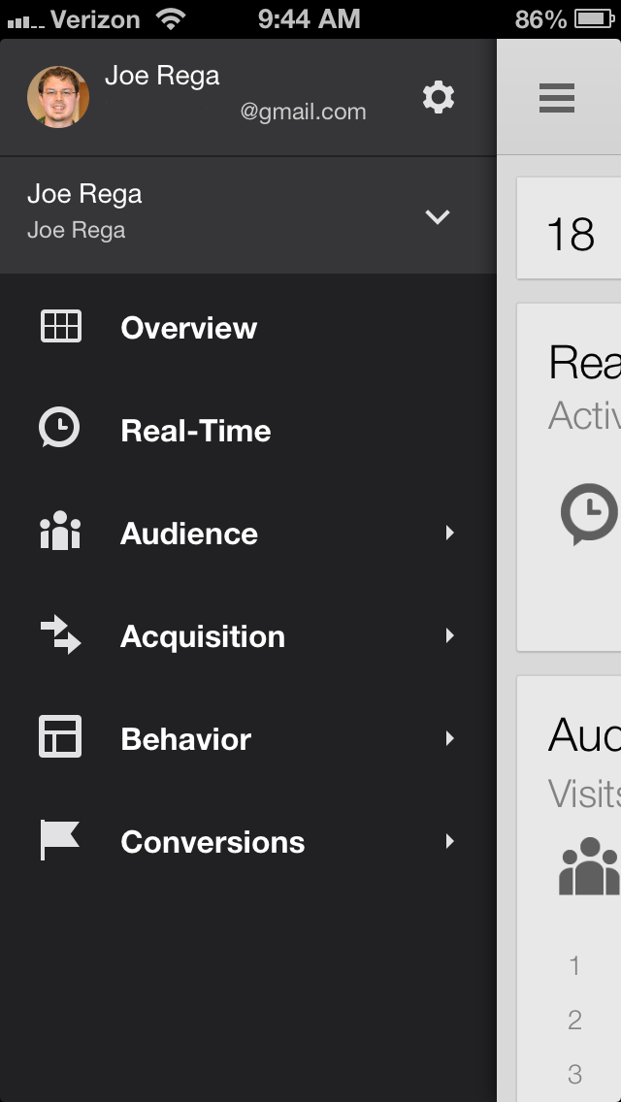Screen dimensions: 621x1102
Task: Tap the date card showing 18
Action: 571,235
